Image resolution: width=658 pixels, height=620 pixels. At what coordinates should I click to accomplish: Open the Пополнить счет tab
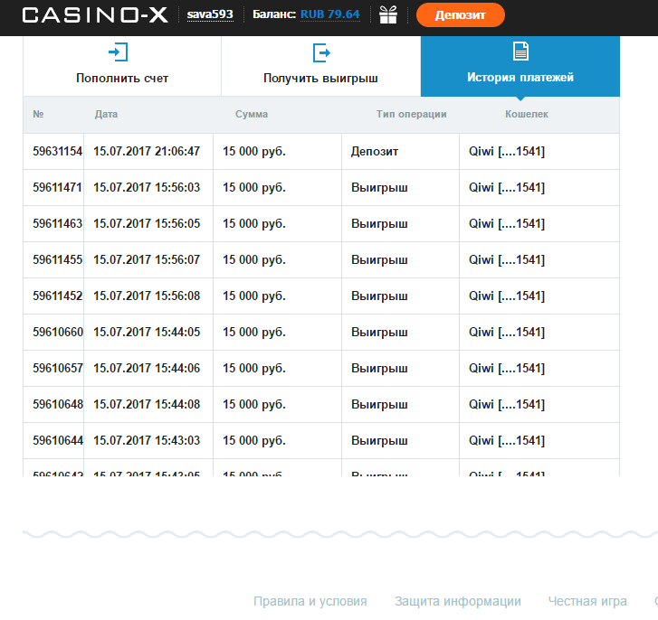point(122,78)
